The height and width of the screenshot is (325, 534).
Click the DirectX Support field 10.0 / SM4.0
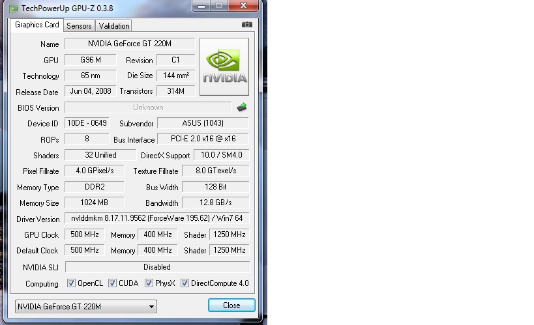(x=222, y=155)
